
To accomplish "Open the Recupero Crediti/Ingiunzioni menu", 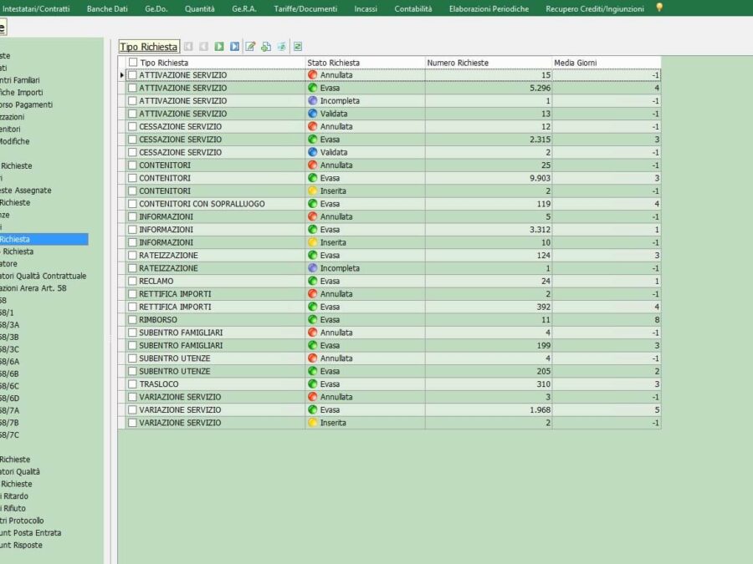I will [x=595, y=8].
